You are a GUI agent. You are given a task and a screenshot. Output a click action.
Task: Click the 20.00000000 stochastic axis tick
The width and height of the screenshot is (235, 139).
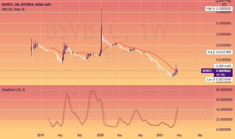224,120
